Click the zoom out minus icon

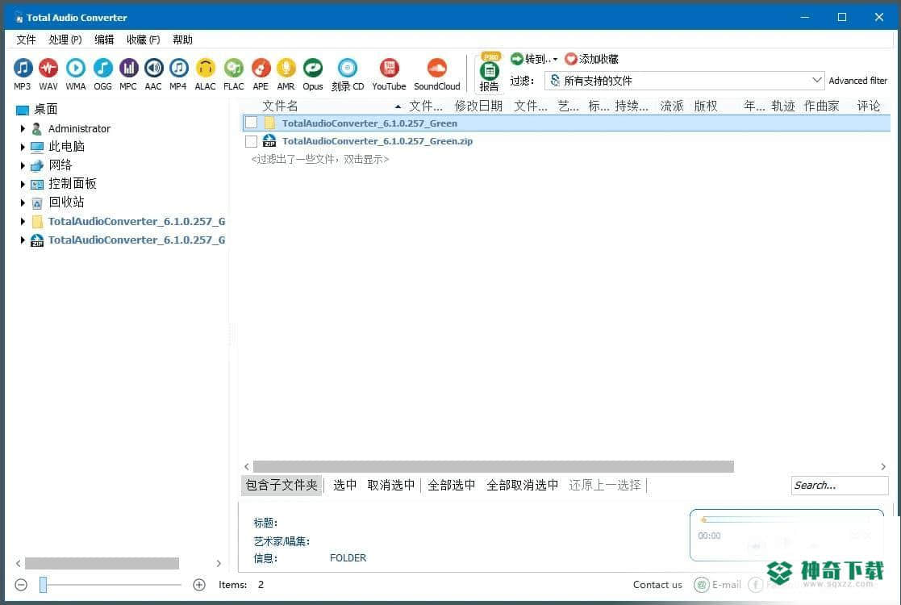point(21,585)
